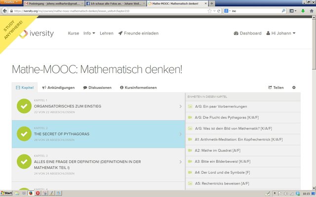Viewport: 316px width, 197px height.
Task: Go back with the browser back arrow
Action: 5,11
